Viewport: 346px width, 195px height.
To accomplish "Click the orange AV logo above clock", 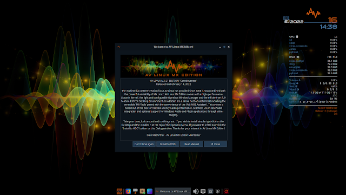I will (314, 13).
